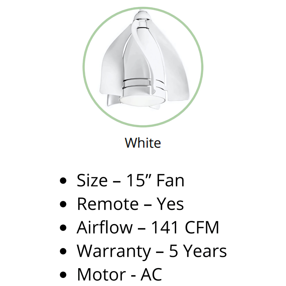Click the bullet beside the Airflow line

pyautogui.click(x=63, y=227)
